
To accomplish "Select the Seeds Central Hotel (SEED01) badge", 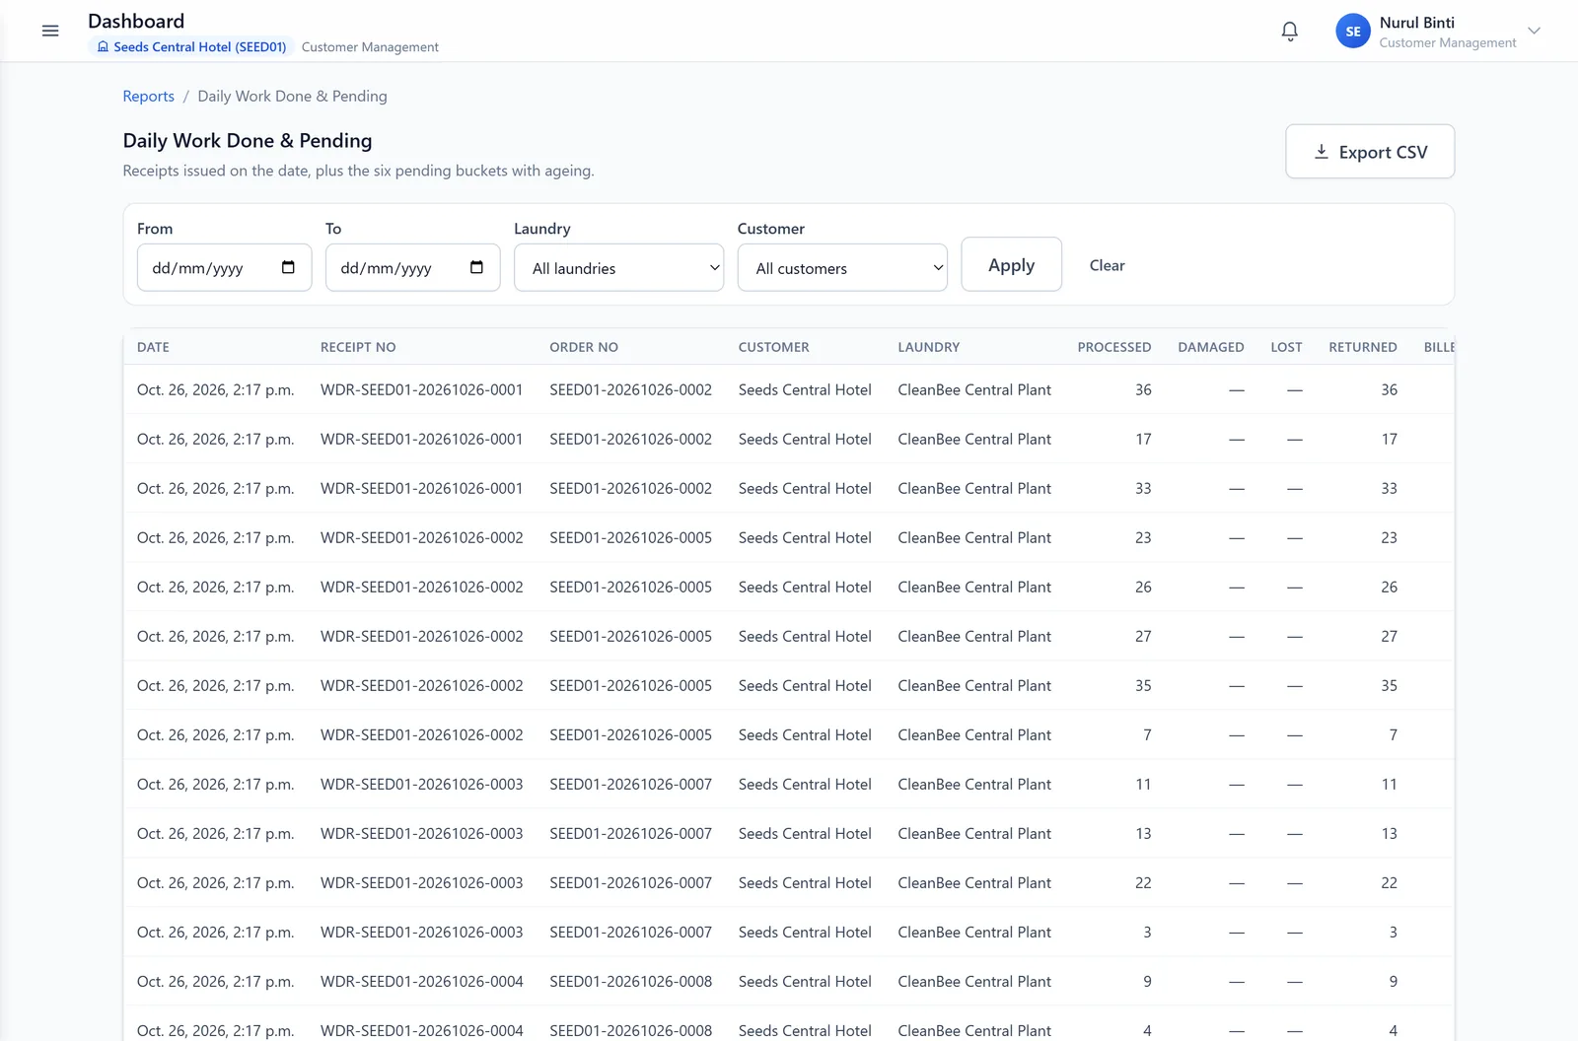I will click(191, 47).
